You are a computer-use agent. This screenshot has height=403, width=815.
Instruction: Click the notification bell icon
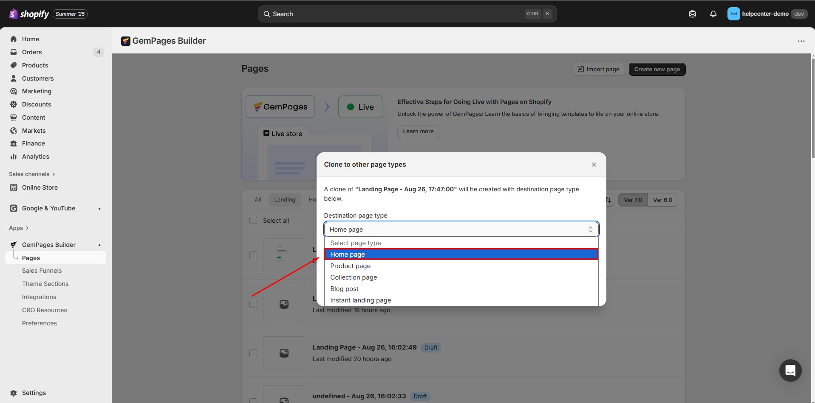coord(713,14)
